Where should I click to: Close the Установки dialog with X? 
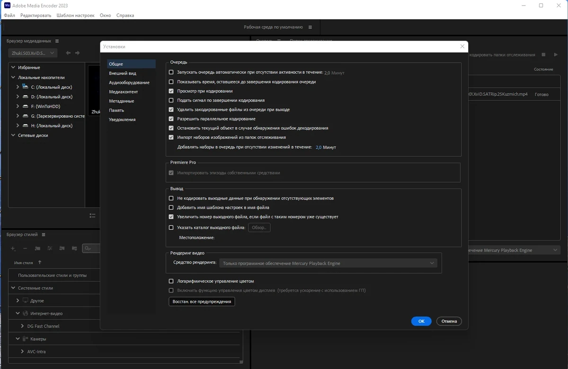462,46
